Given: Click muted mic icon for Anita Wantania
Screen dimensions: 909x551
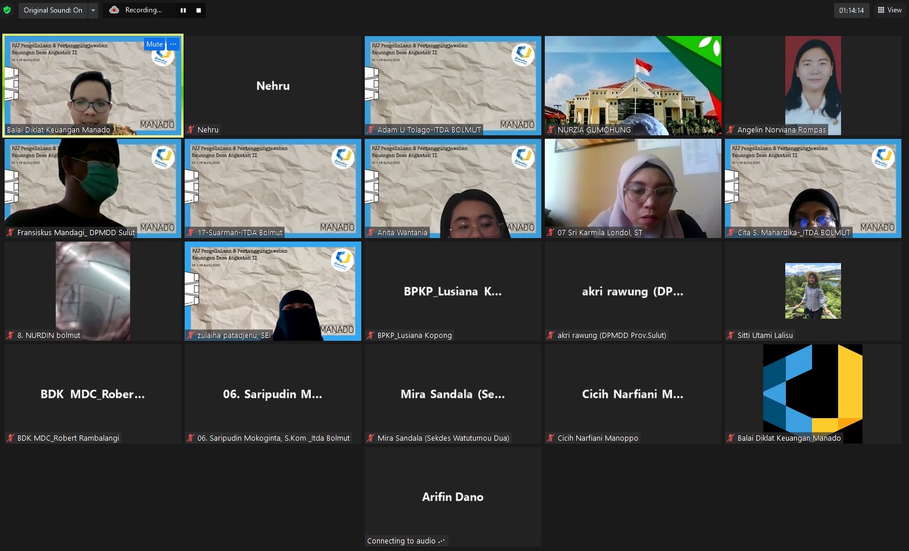Looking at the screenshot, I should [x=371, y=233].
